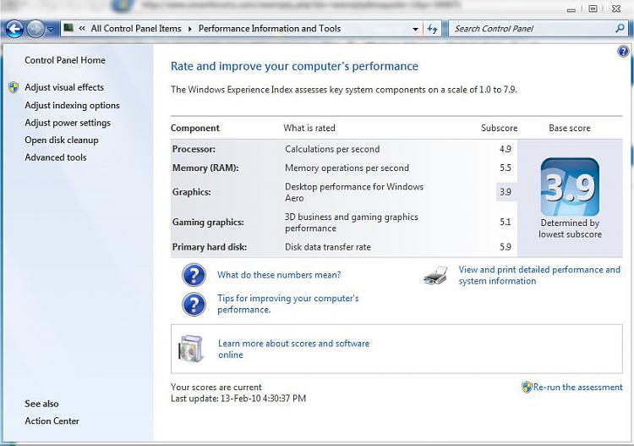The height and width of the screenshot is (446, 634).
Task: Expand the arrow after All Control Panel Items
Action: [x=189, y=29]
